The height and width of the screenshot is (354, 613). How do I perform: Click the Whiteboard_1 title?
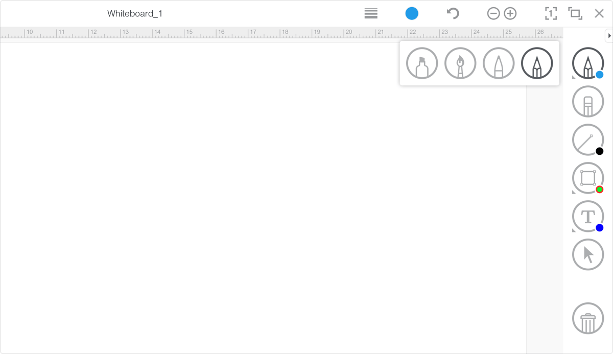click(x=134, y=14)
